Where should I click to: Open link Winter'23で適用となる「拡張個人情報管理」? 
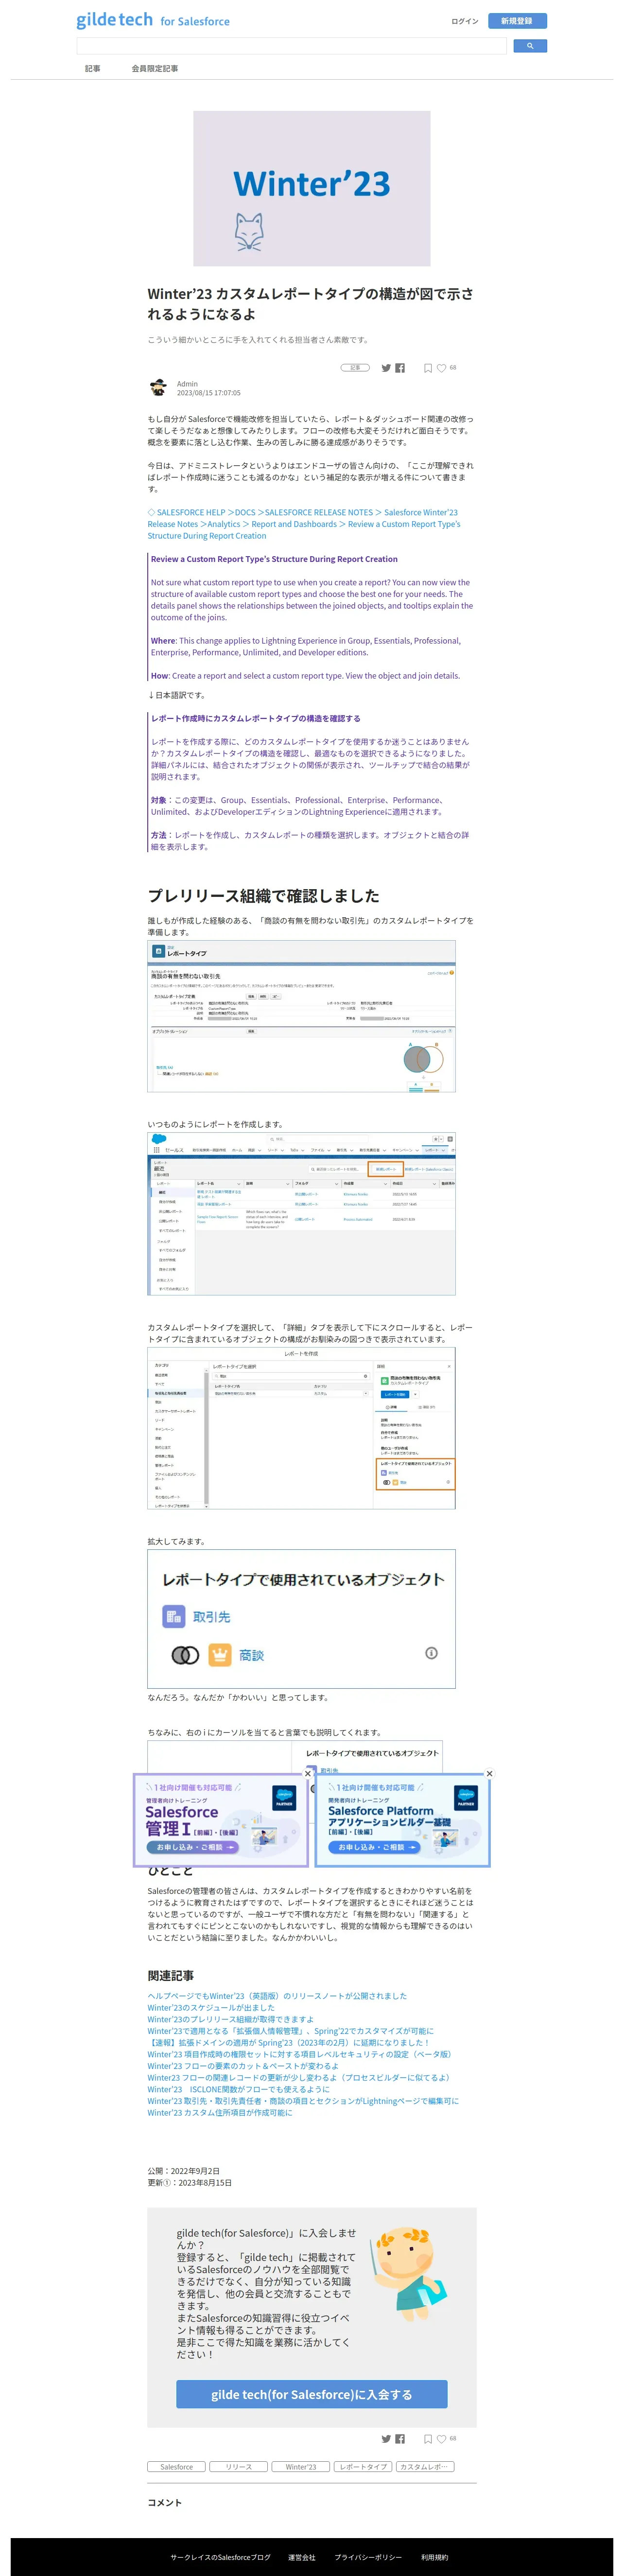coord(291,2031)
